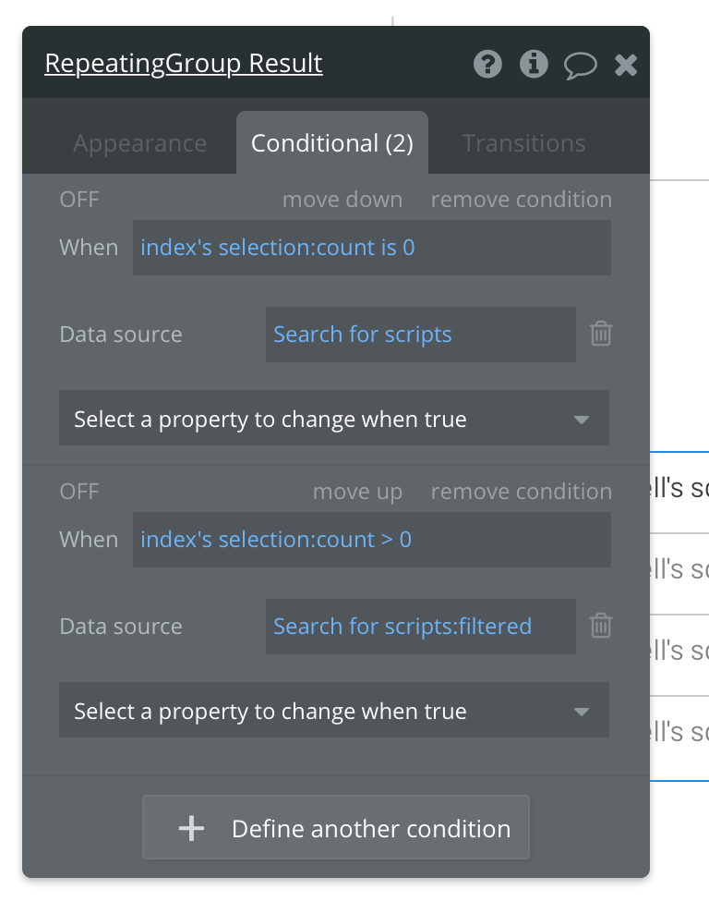Image resolution: width=709 pixels, height=902 pixels.
Task: Remove the 'count is 0' condition
Action: pyautogui.click(x=521, y=200)
